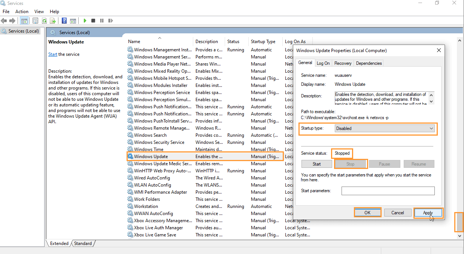Screen dimensions: 464x254
Task: Click the description box scroll-up arrow
Action: (431, 94)
